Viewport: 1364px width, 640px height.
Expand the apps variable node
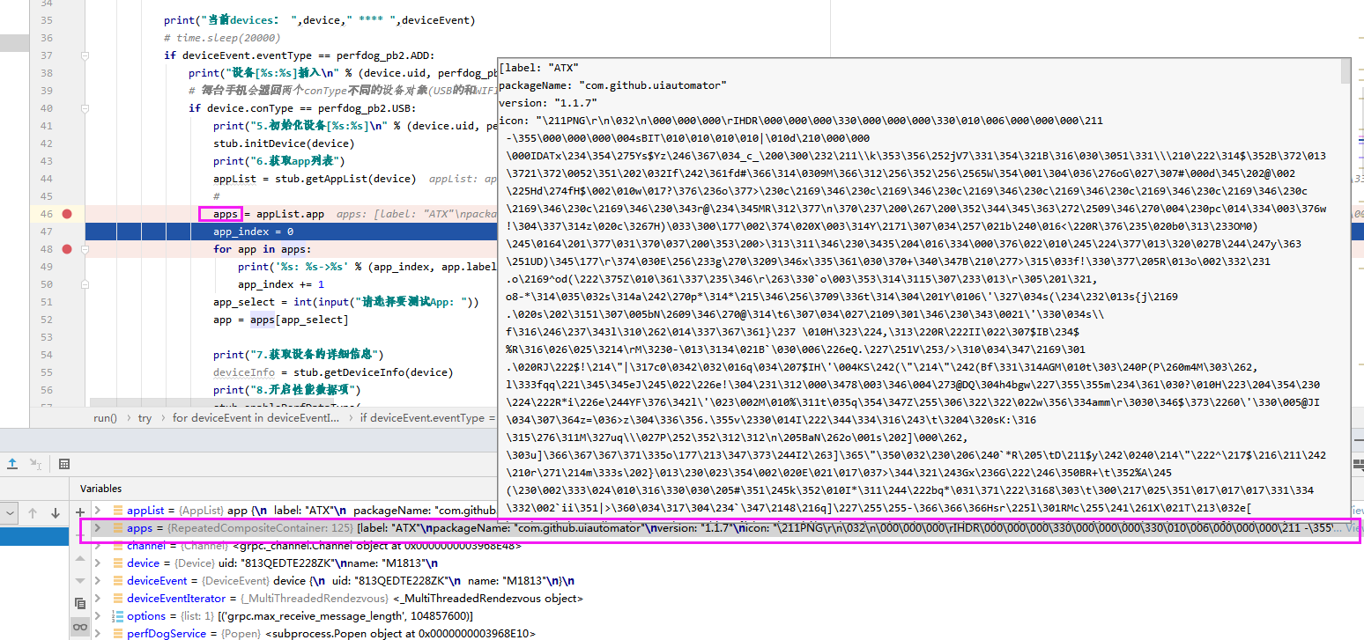click(x=98, y=528)
